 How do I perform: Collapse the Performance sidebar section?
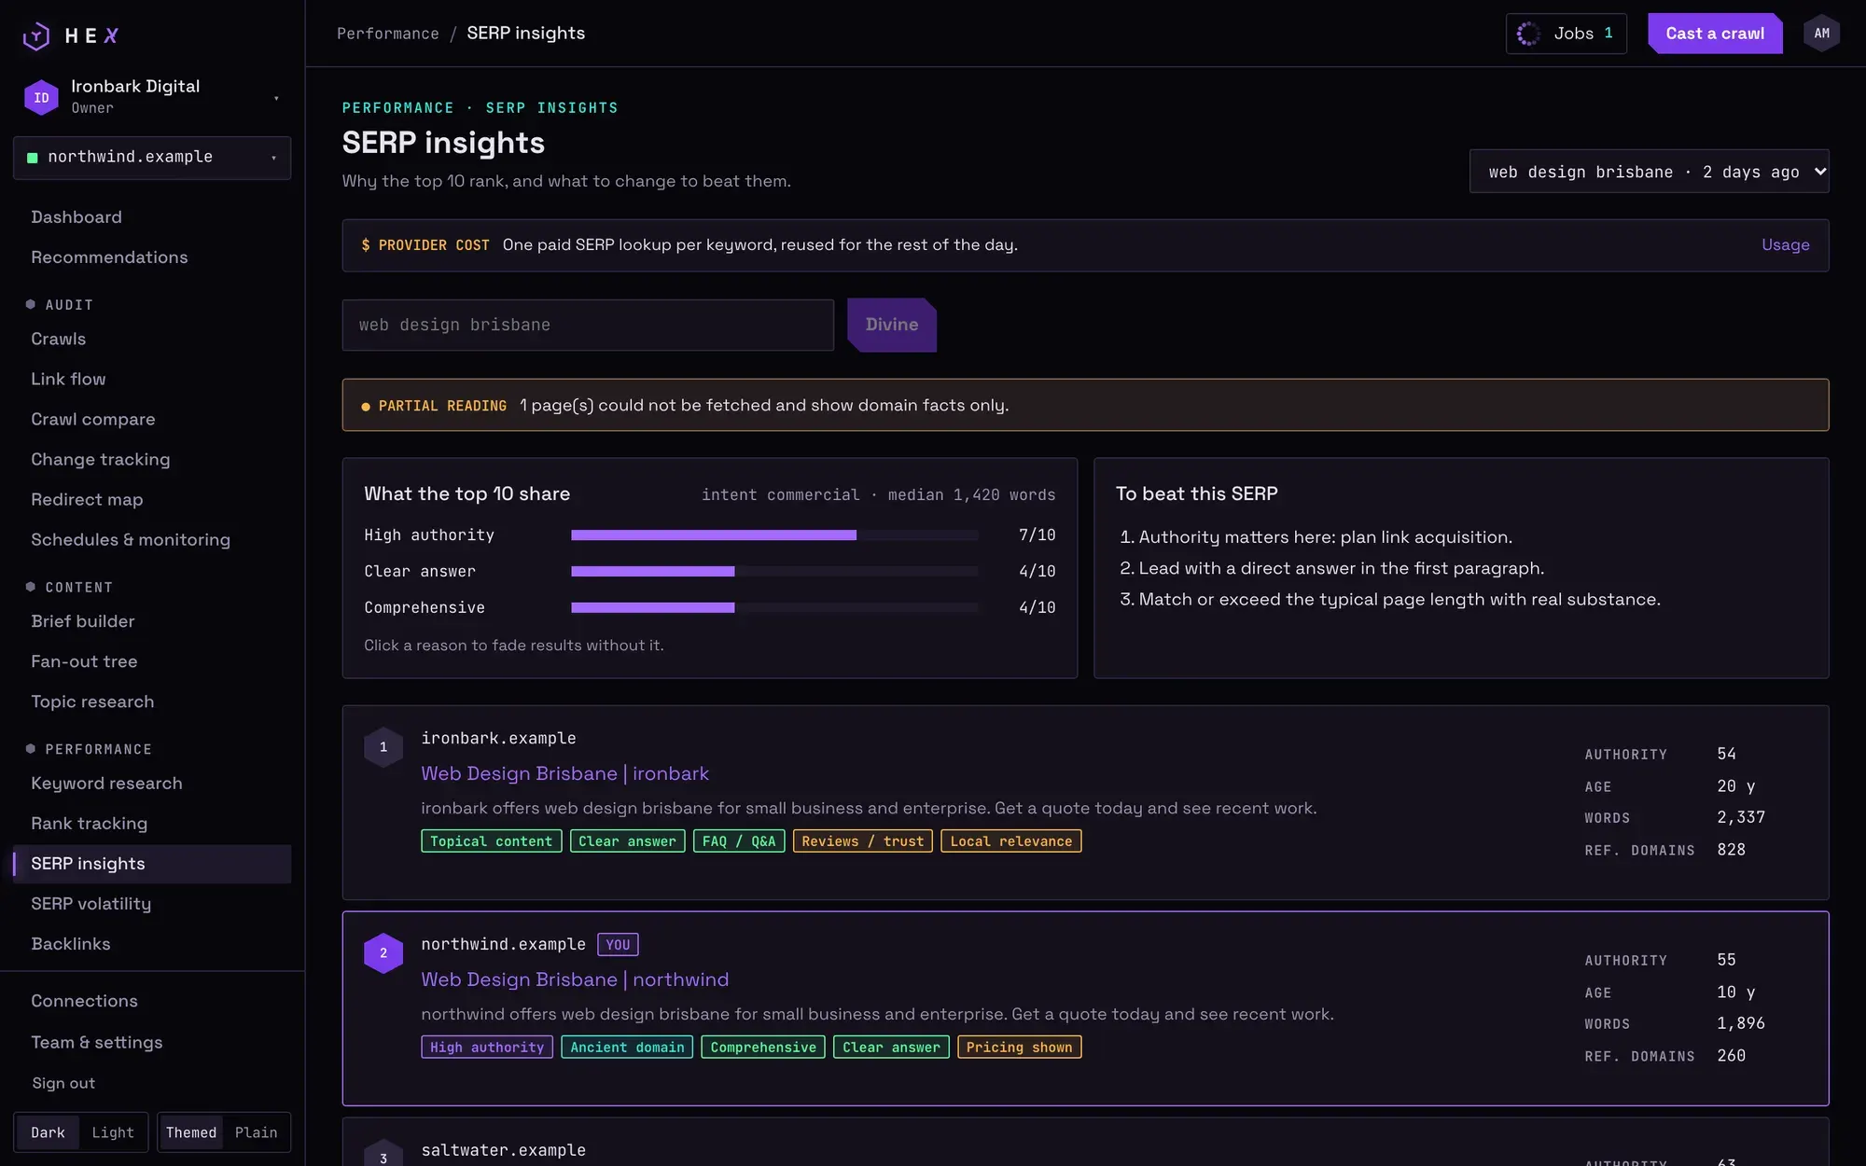pos(90,750)
